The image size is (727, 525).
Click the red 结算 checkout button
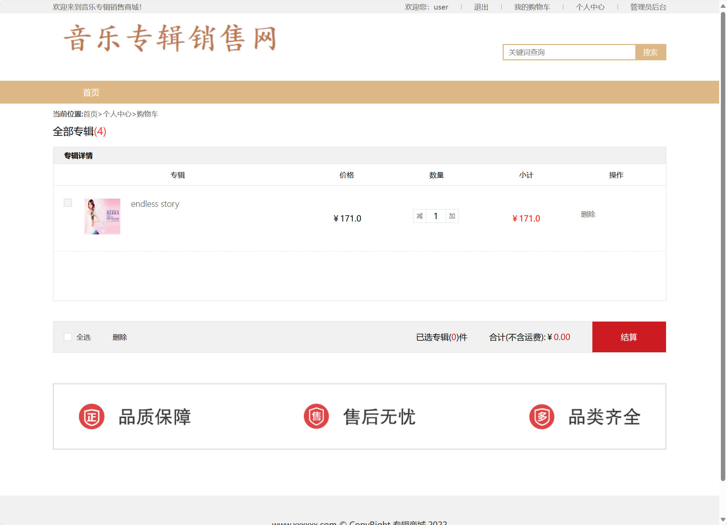(629, 337)
